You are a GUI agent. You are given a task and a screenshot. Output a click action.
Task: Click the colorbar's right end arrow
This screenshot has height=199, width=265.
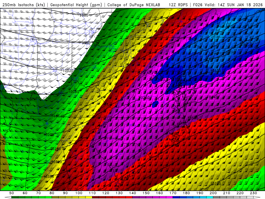pos(257,197)
